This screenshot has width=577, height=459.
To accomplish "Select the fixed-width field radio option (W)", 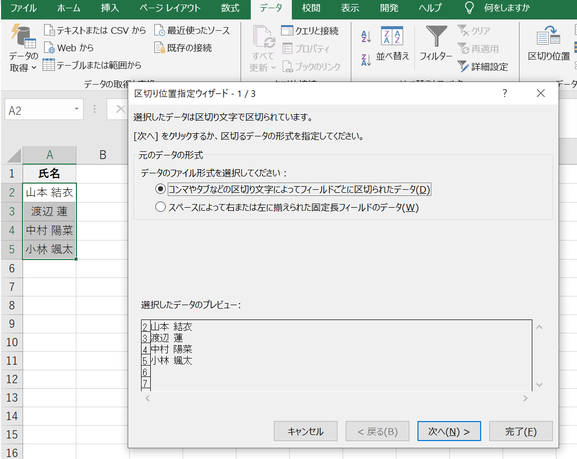I will click(161, 207).
